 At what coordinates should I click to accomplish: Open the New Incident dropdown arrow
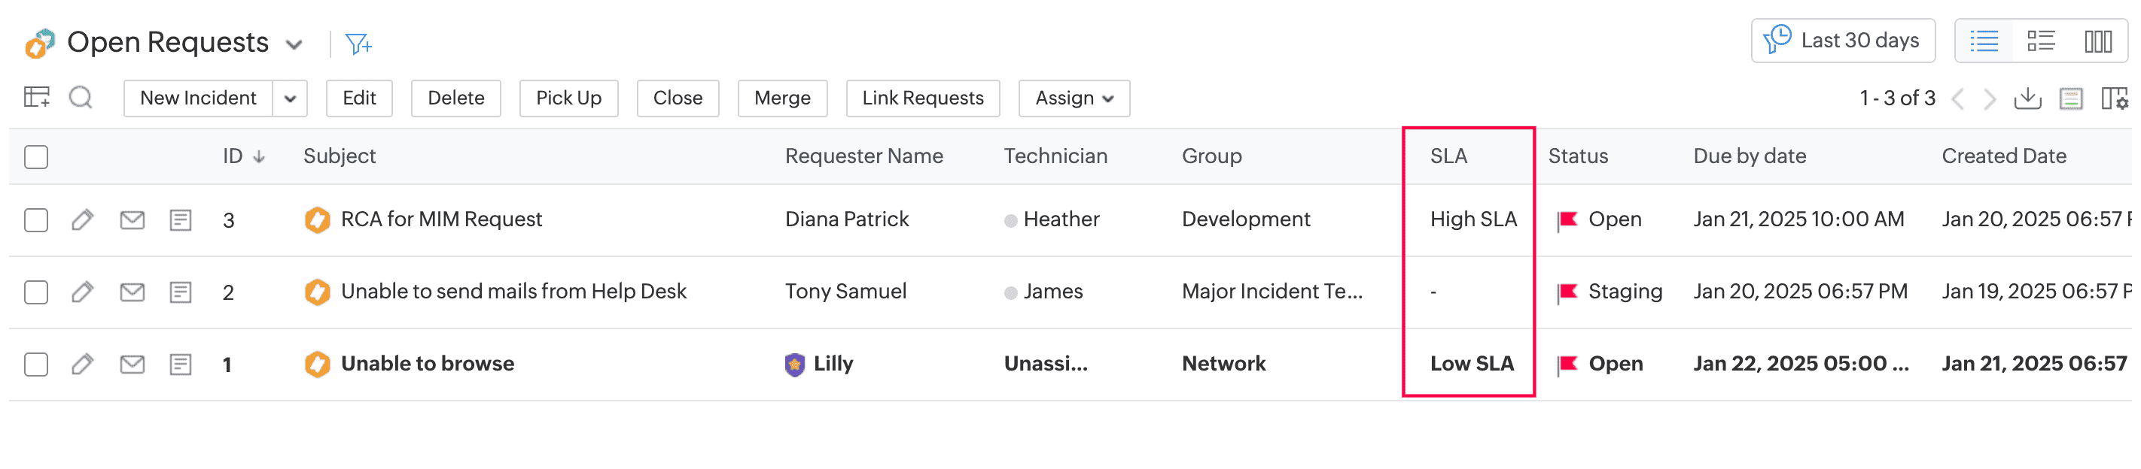click(290, 98)
